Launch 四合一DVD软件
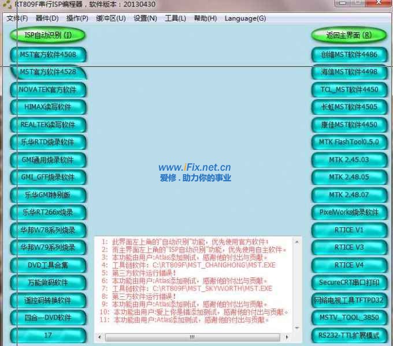Viewport: 393px width, 346px height. 48,318
